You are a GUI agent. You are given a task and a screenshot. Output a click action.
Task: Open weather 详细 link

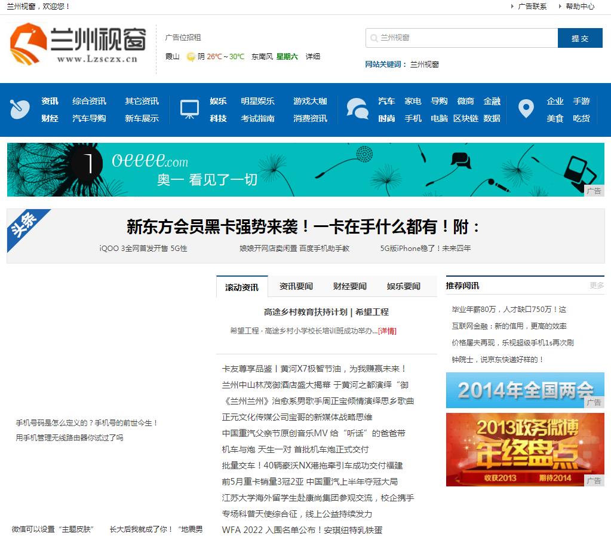tap(312, 57)
